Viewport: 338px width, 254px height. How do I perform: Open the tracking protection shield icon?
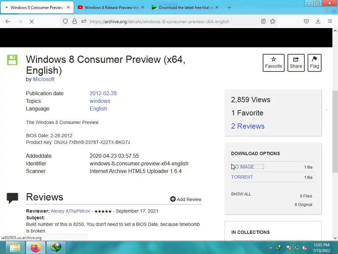65,21
